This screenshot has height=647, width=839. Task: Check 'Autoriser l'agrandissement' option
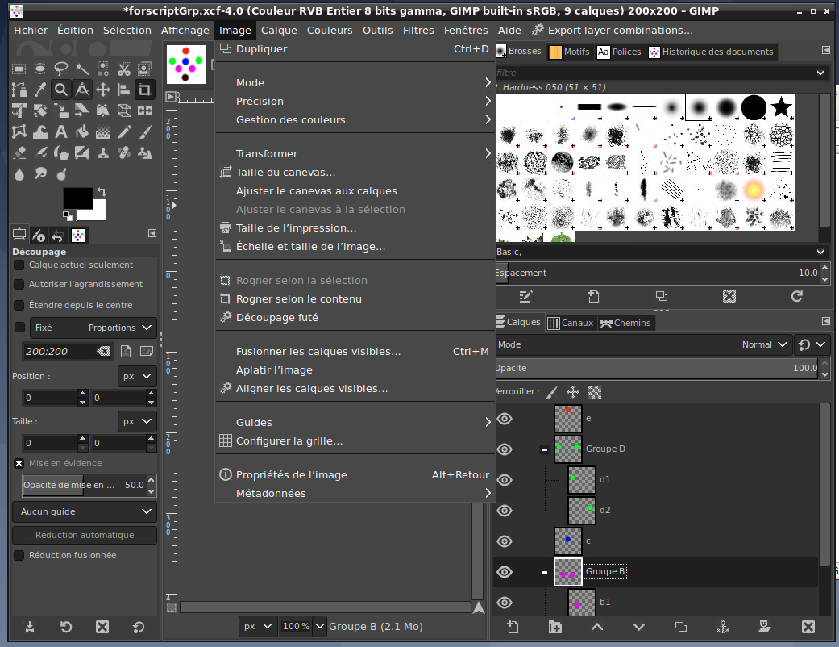click(19, 284)
